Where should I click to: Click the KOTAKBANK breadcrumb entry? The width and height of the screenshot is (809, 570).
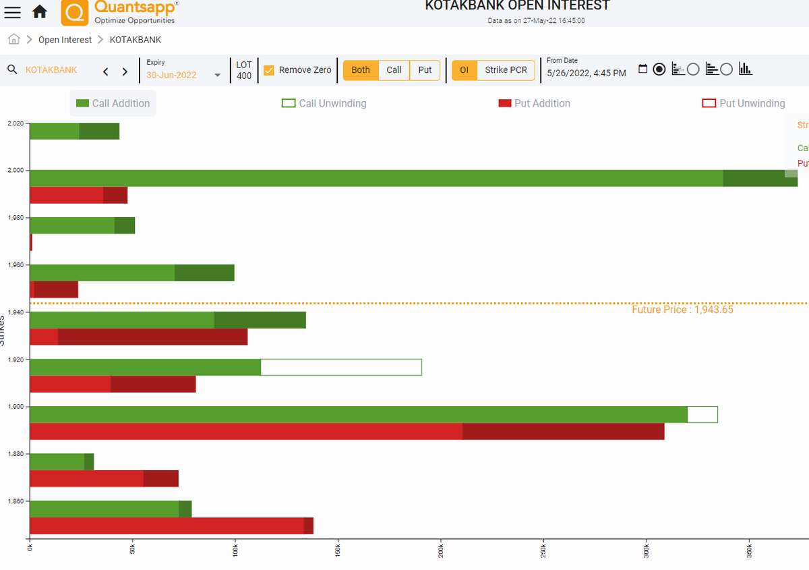[x=136, y=40]
